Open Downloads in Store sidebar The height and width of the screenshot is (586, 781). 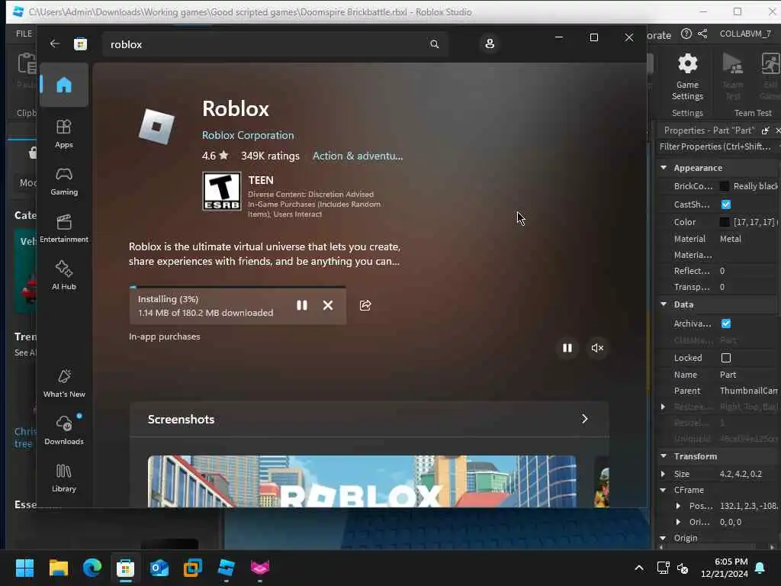point(64,430)
